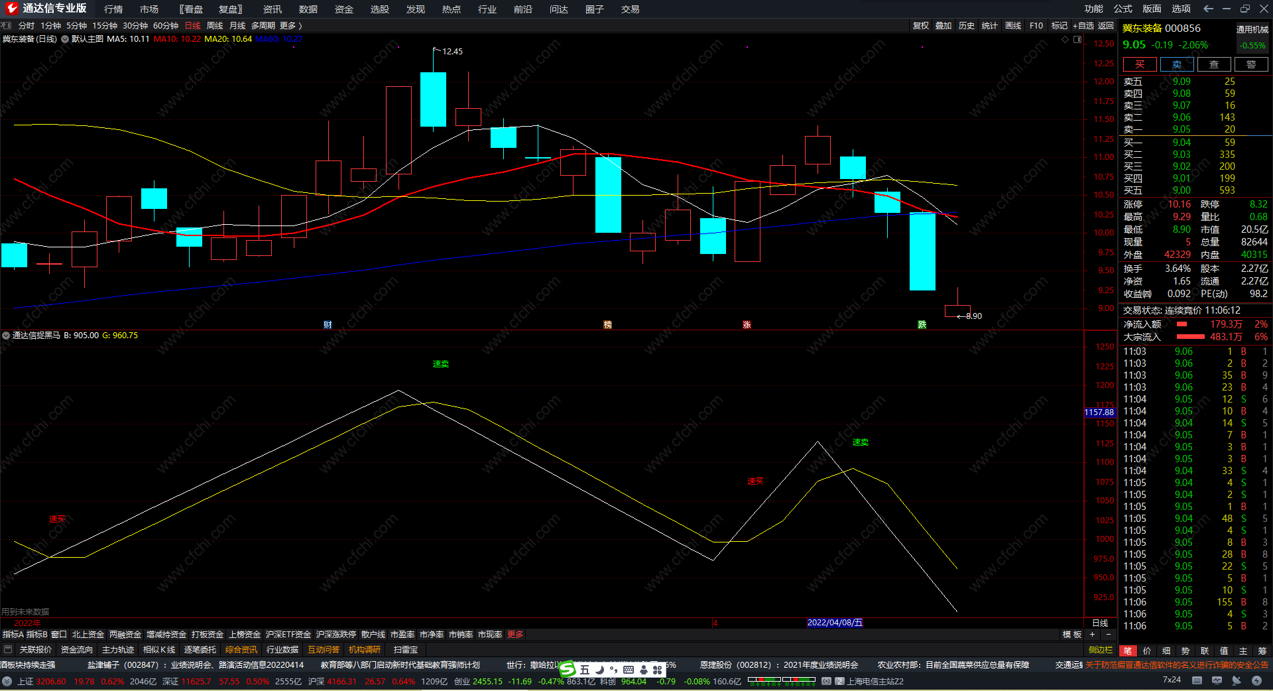1273x691 pixels.
Task: Click the keyboard icon in the status bar
Action: [x=1197, y=680]
